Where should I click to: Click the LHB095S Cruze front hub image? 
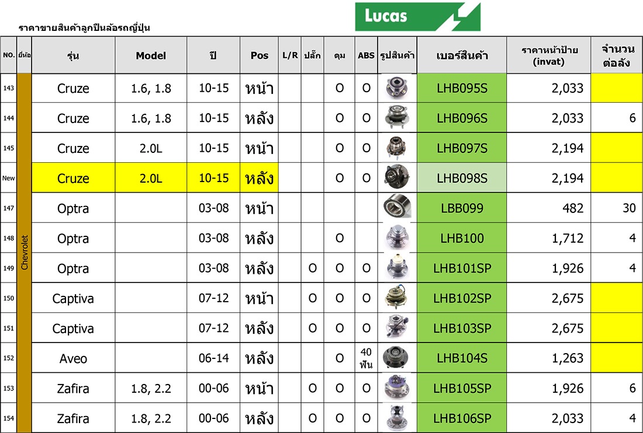[x=397, y=88]
